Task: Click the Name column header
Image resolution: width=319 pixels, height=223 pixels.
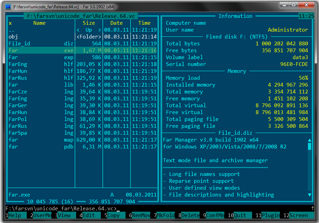Action: click(x=39, y=23)
